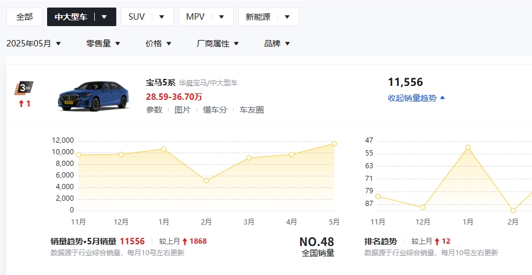Click the 11,556 sales figure
This screenshot has width=532, height=275.
[x=405, y=82]
